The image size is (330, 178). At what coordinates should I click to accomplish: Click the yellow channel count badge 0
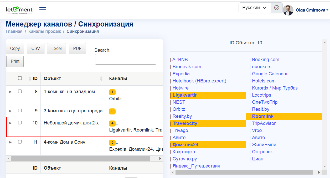pos(112,111)
